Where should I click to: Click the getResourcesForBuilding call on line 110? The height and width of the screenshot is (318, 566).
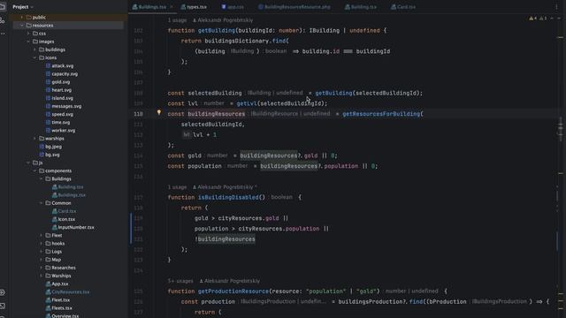[x=381, y=114]
